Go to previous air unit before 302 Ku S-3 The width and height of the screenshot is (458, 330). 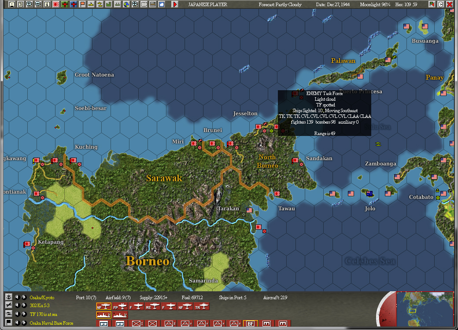pos(18,305)
